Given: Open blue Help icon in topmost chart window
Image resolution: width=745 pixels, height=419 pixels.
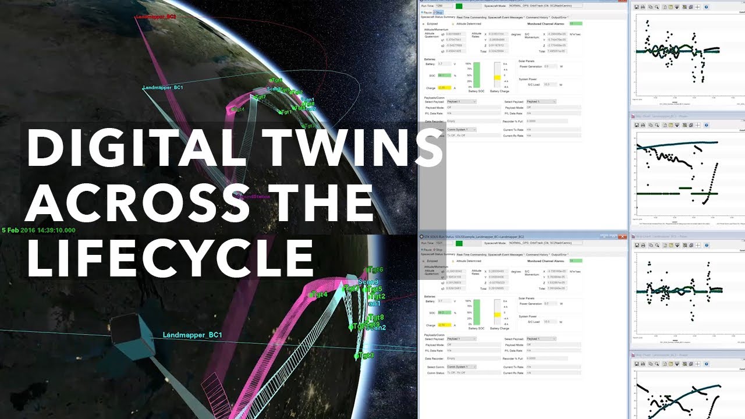Looking at the screenshot, I should coord(706,7).
